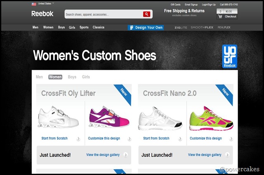The width and height of the screenshot is (264, 175).
Task: Click the Reebok logo
Action: click(42, 14)
